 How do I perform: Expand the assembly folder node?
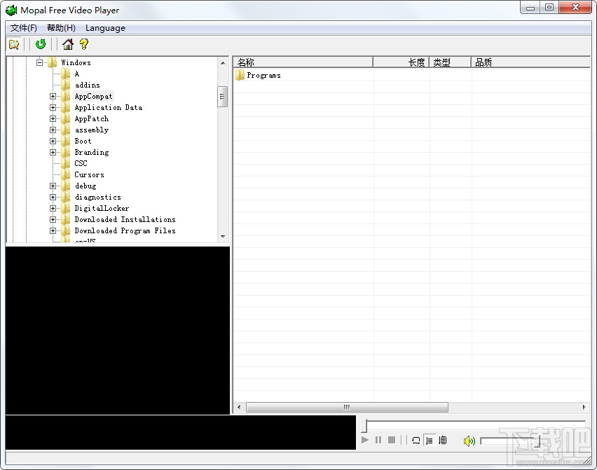pyautogui.click(x=53, y=130)
